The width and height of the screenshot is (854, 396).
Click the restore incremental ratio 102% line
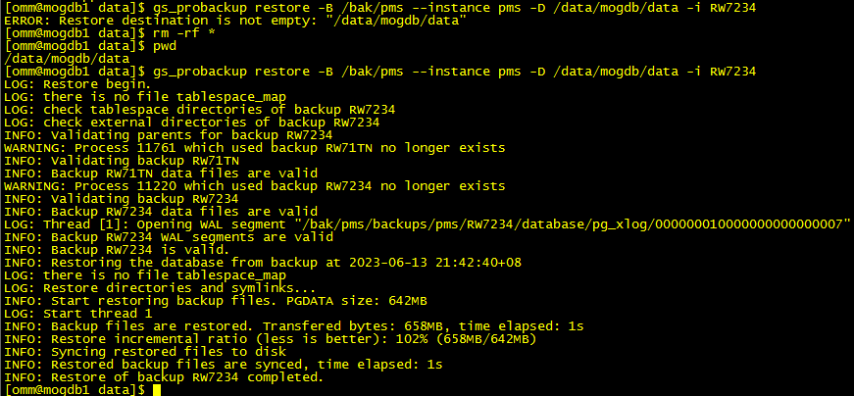tap(270, 339)
